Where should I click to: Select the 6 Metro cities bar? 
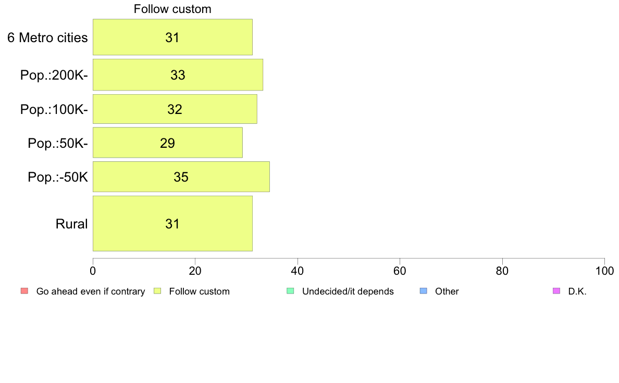coord(172,37)
